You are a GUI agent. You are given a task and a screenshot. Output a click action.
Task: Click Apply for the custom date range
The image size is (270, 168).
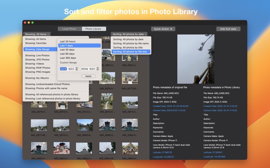[x=88, y=76]
